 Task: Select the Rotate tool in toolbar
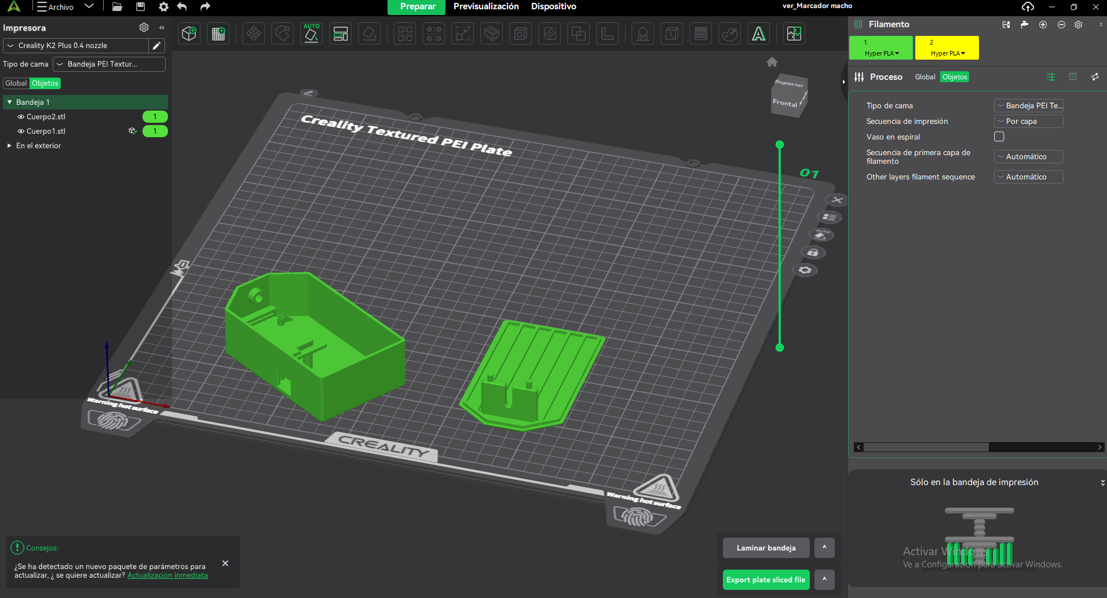283,34
